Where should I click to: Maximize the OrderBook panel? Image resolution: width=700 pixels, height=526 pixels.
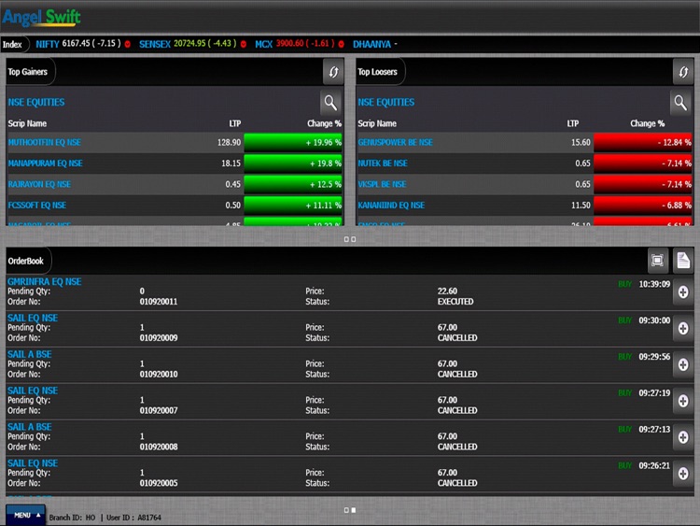658,260
